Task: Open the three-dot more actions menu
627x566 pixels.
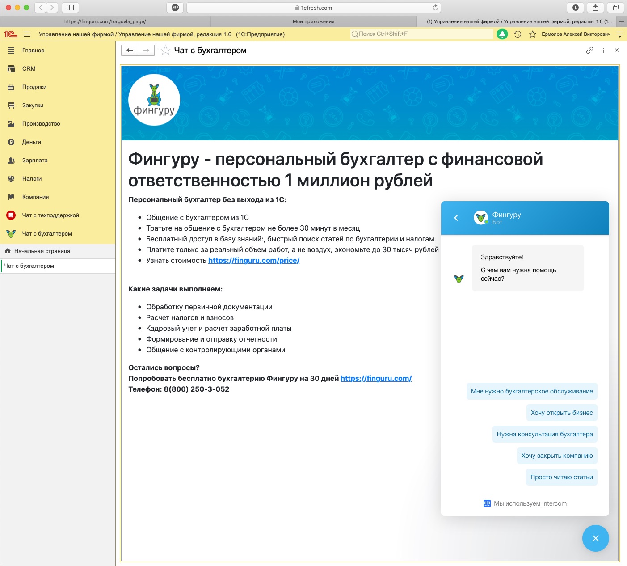Action: click(603, 51)
